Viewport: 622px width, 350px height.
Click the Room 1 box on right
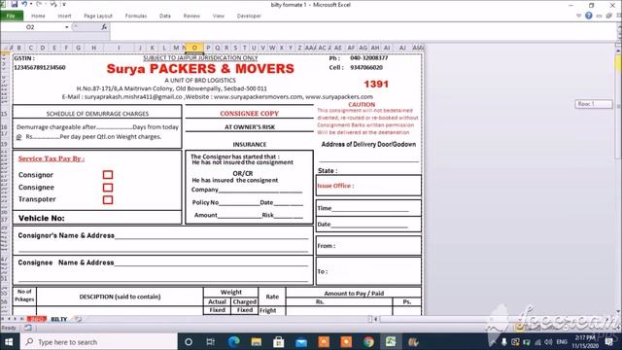[x=594, y=104]
